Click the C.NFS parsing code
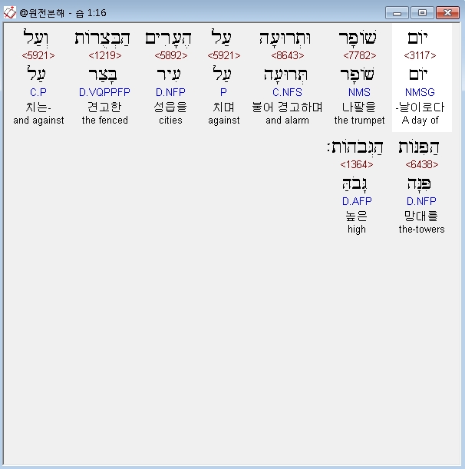The width and height of the screenshot is (465, 469). (x=287, y=92)
